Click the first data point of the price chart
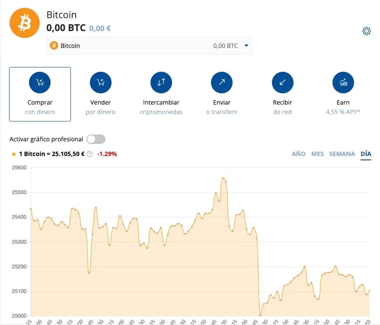 pos(31,209)
